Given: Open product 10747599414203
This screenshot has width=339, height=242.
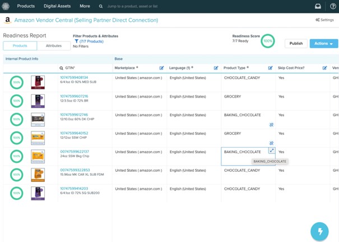Looking at the screenshot, I should 74,189.
